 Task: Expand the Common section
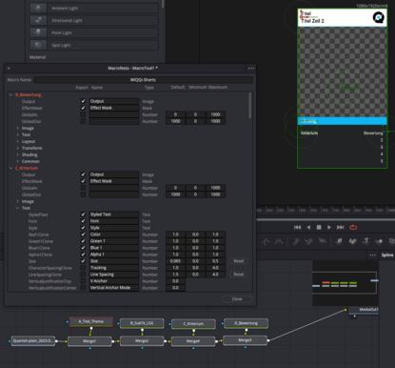[x=18, y=161]
